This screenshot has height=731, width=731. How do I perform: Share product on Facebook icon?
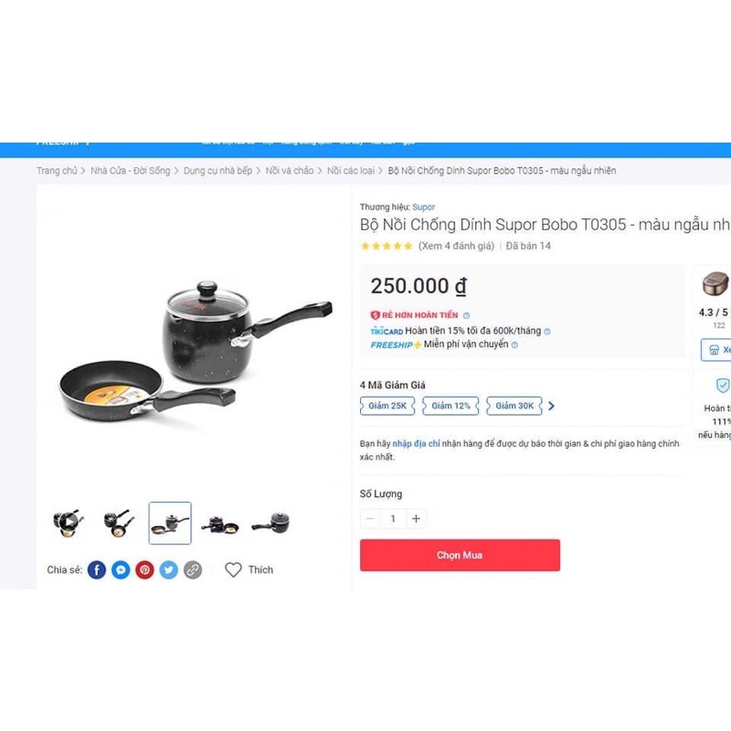(97, 569)
